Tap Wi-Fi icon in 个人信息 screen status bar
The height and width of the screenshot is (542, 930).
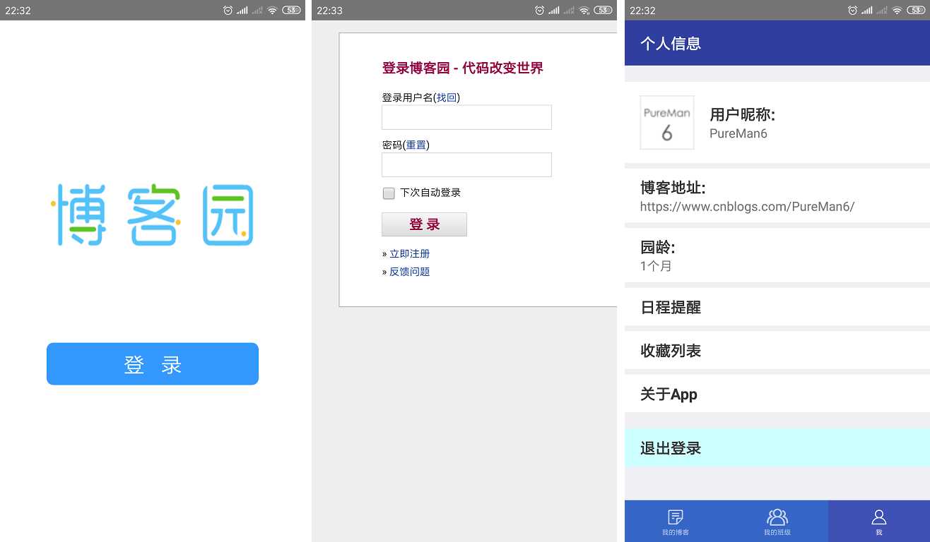[897, 11]
